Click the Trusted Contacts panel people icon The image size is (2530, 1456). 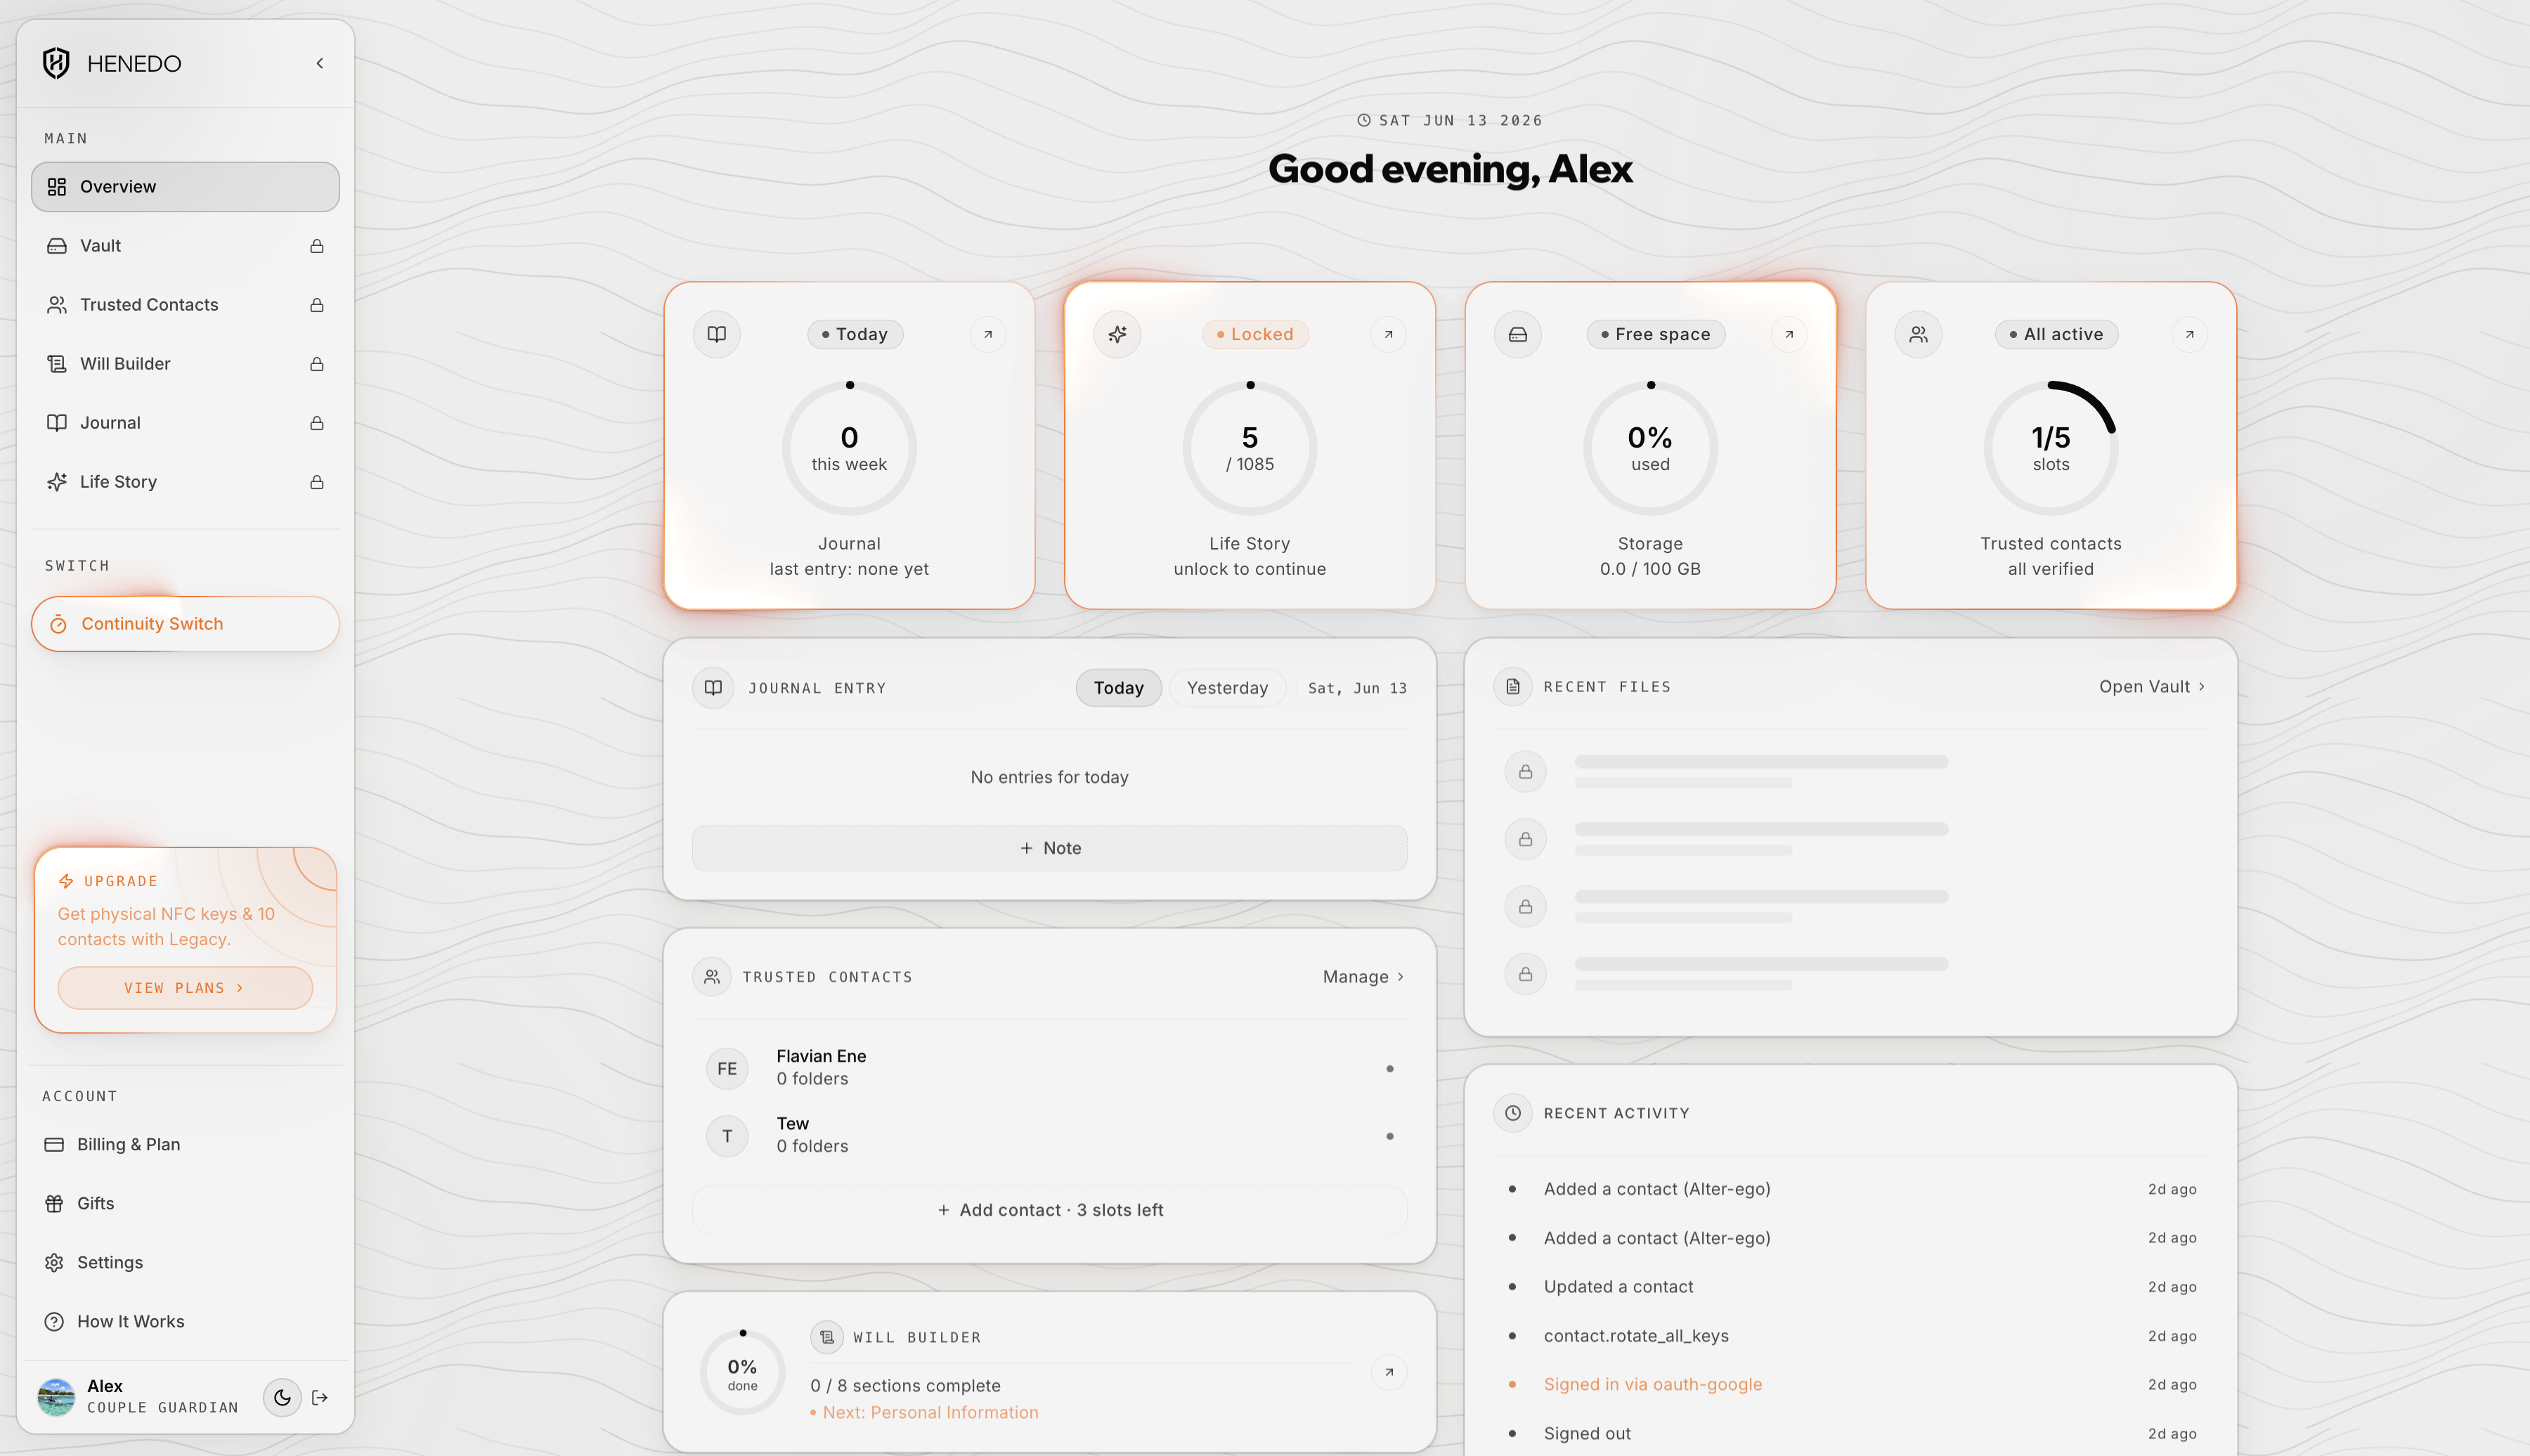pyautogui.click(x=712, y=978)
